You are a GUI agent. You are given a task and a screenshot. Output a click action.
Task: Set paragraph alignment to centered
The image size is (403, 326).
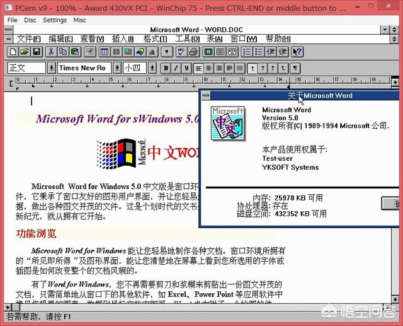point(209,68)
